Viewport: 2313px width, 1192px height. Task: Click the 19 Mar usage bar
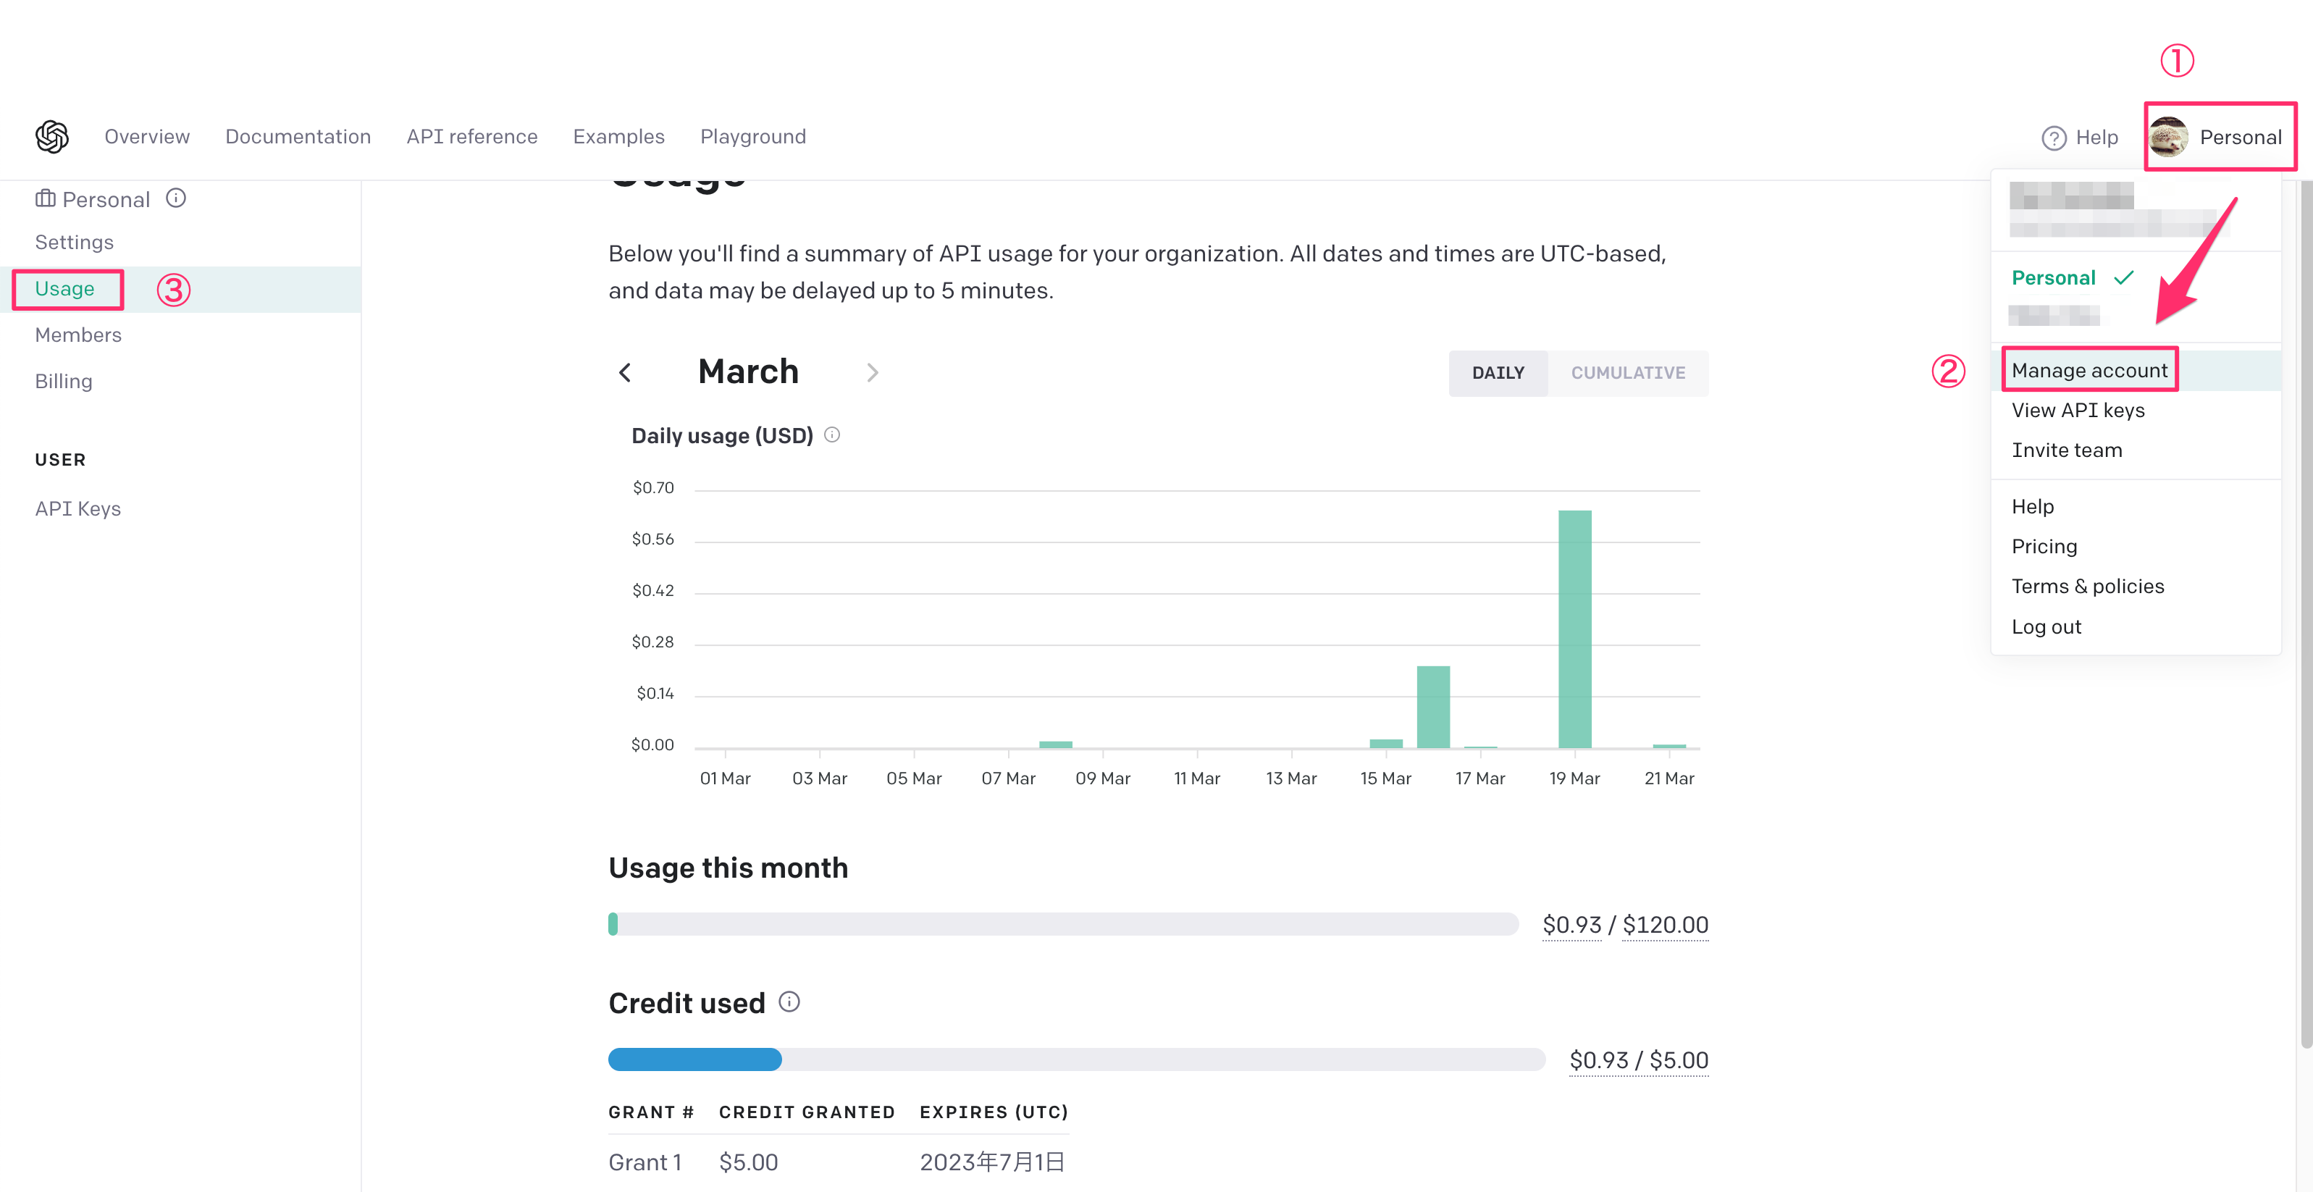tap(1574, 629)
